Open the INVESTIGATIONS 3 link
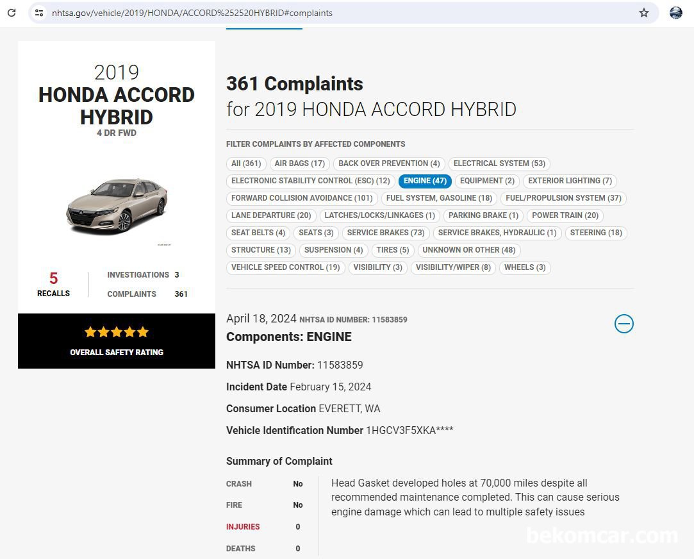The width and height of the screenshot is (694, 559). point(143,275)
